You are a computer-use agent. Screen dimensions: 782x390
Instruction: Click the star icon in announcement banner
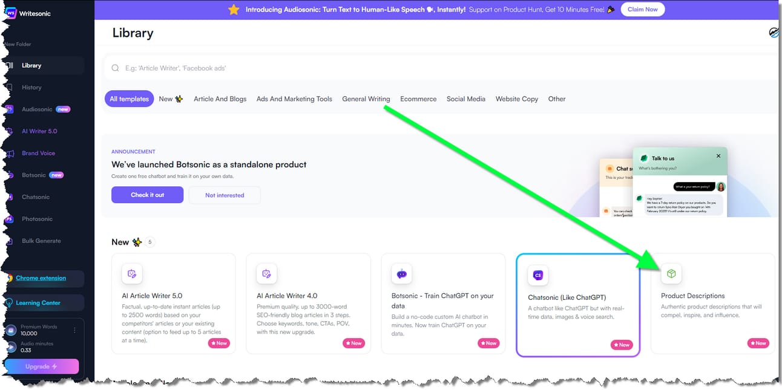[234, 9]
